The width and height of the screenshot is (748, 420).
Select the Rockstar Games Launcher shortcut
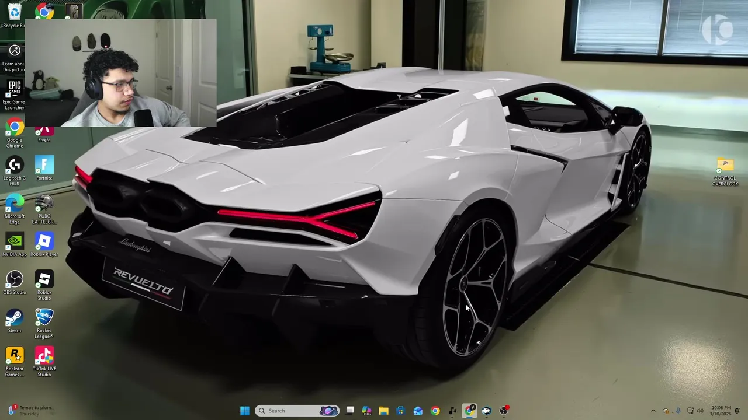(x=14, y=362)
